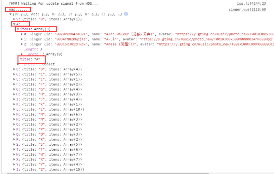Expand the L key with Array(10)
The width and height of the screenshot is (274, 174).
(x=14, y=109)
